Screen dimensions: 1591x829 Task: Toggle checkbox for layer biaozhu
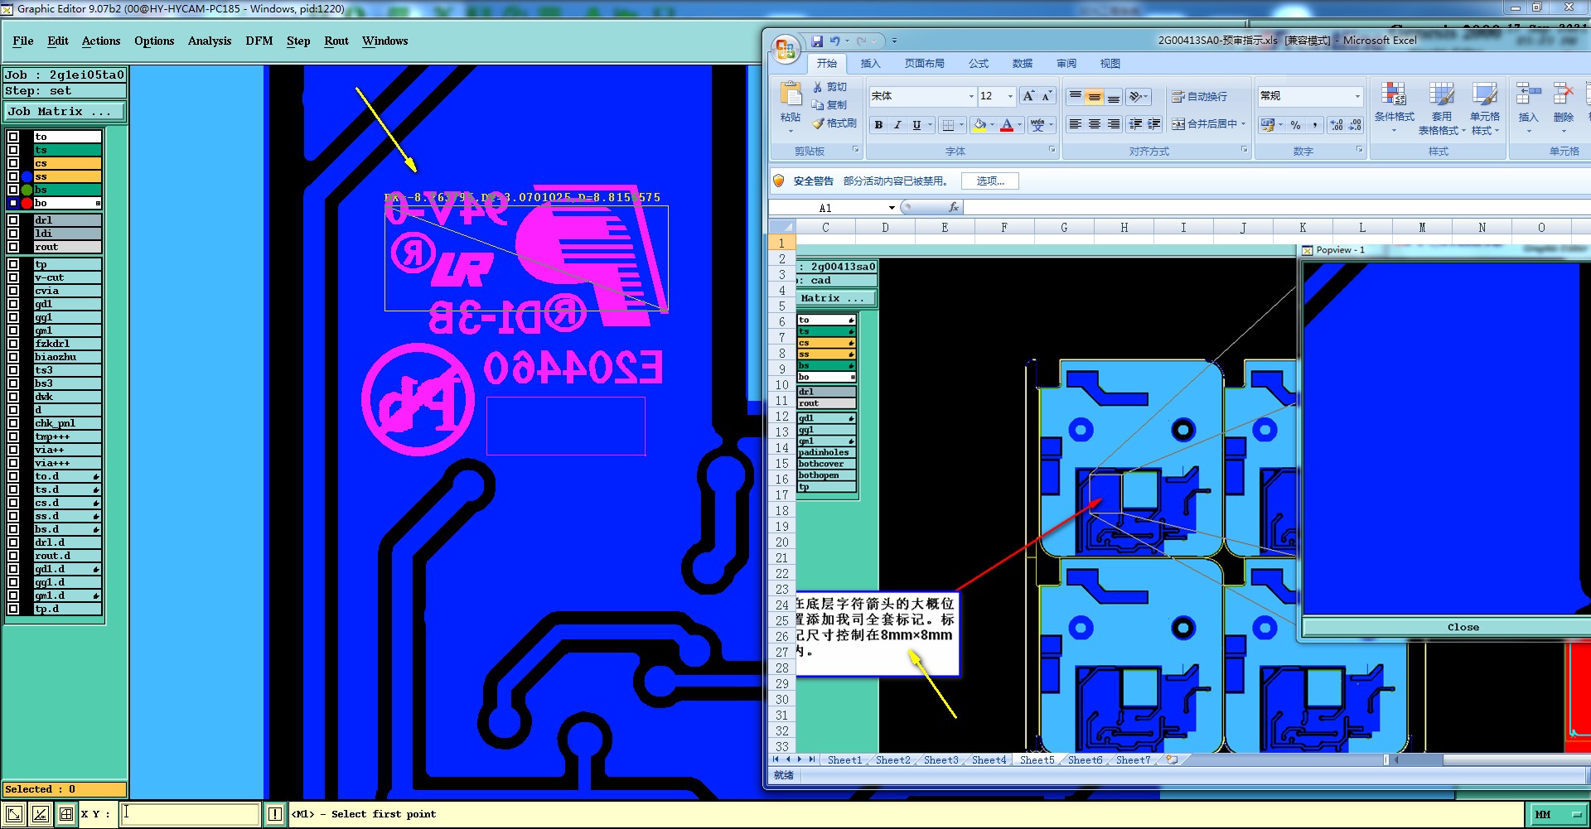(x=13, y=357)
